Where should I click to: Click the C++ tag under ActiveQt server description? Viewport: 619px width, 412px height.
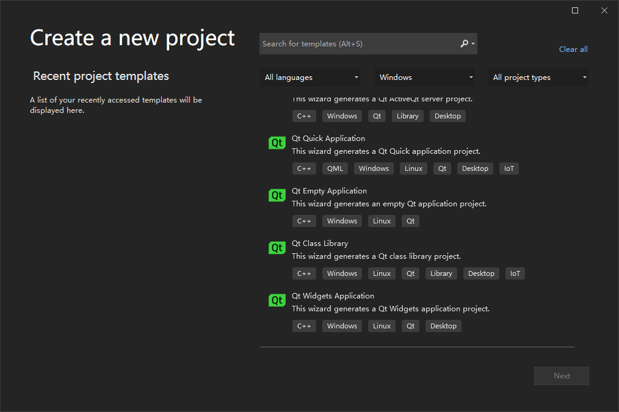click(x=304, y=116)
